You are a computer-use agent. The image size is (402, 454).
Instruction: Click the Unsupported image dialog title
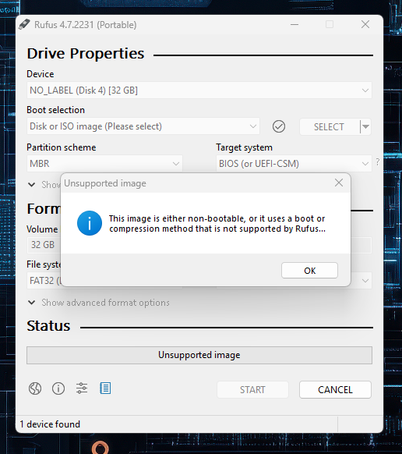105,183
